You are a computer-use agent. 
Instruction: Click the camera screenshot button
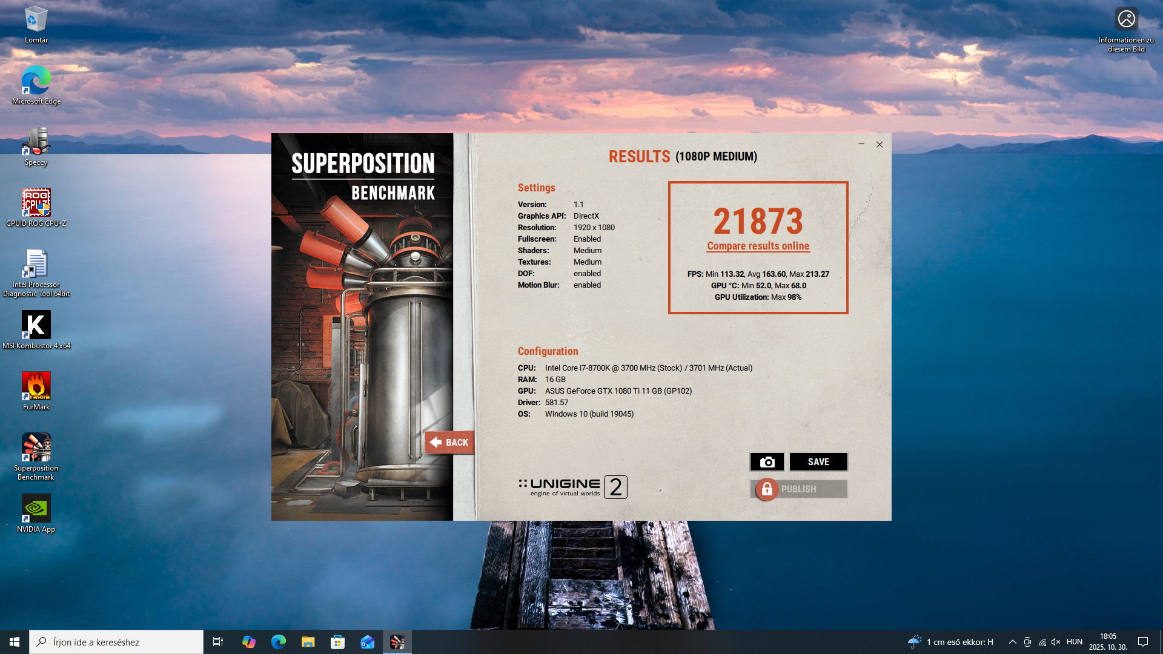(767, 462)
